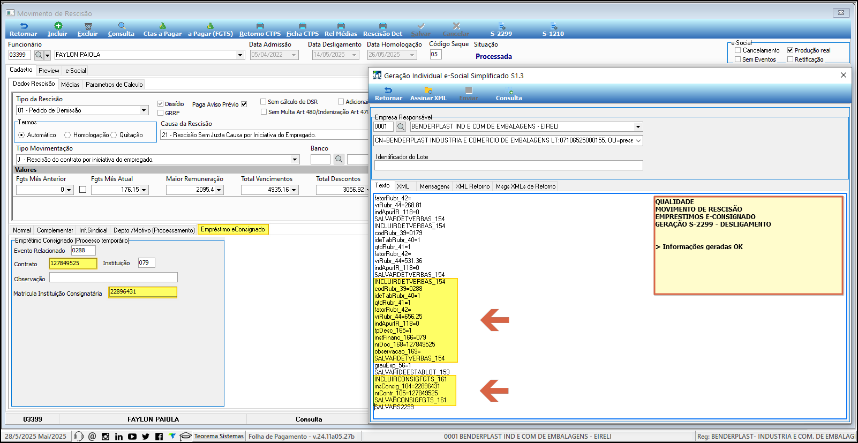
Task: Select Automático radio button
Action: [x=21, y=135]
